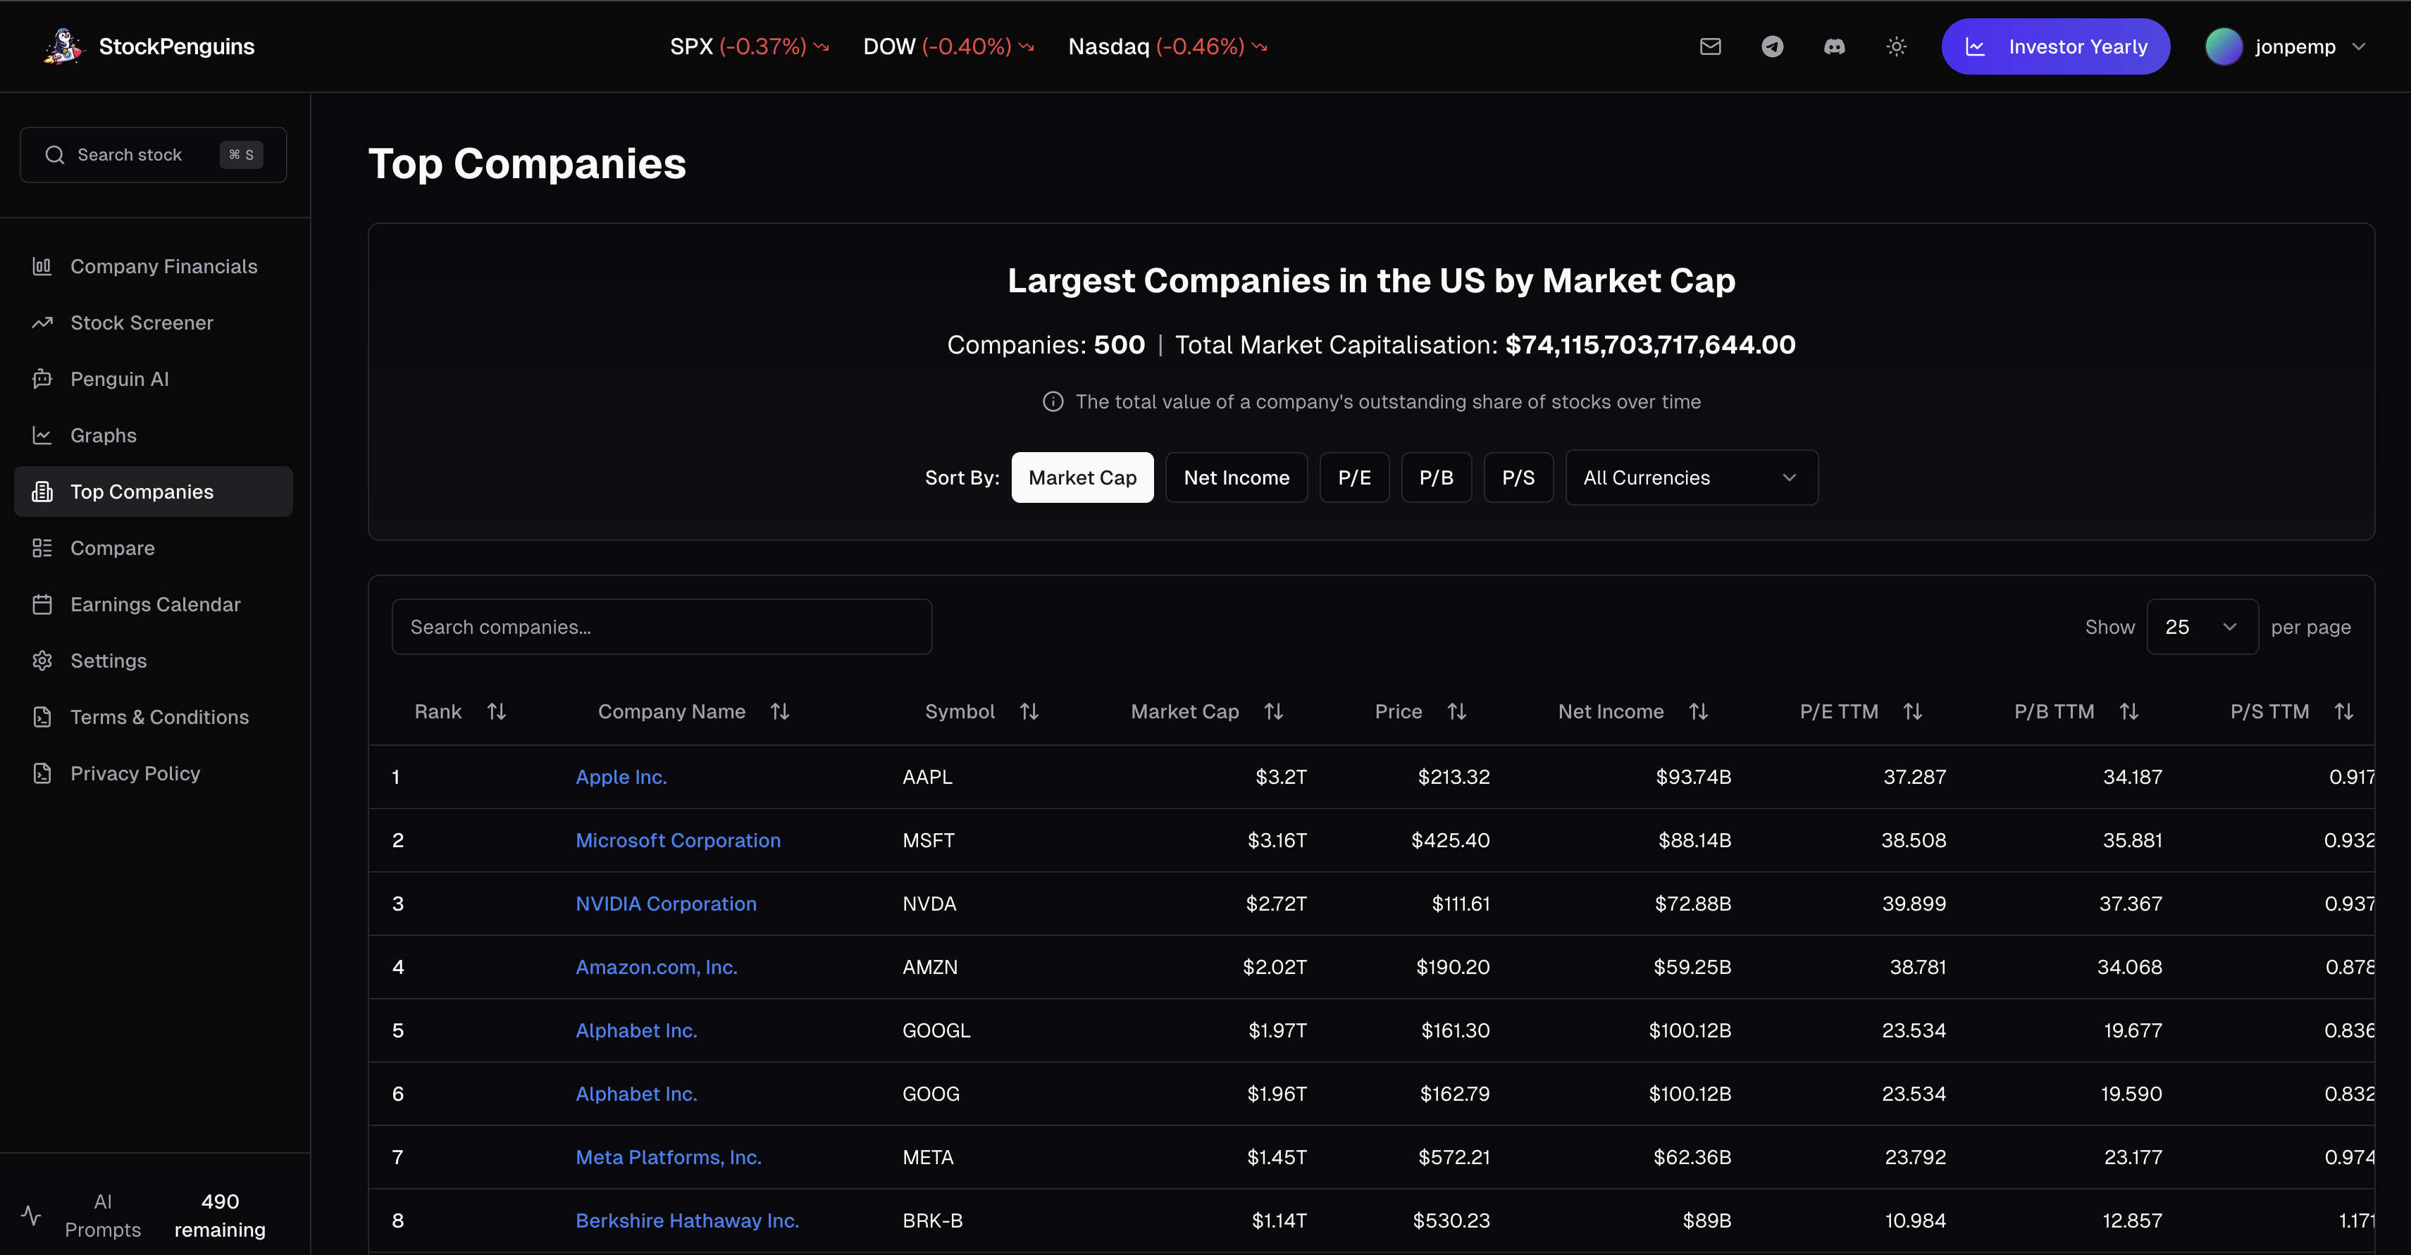
Task: Open the Telegram icon link
Action: [1772, 46]
